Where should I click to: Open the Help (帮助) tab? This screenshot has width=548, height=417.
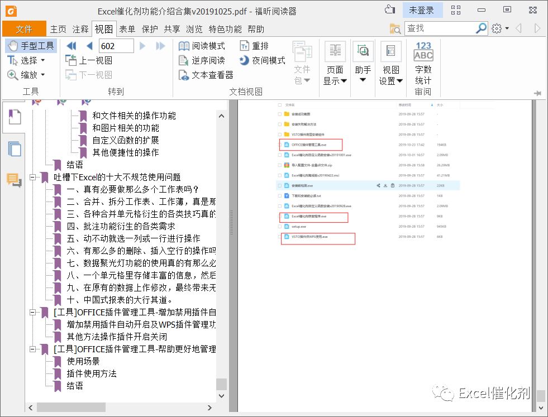pyautogui.click(x=256, y=29)
